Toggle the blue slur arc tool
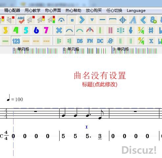This screenshot has height=158, width=162. tap(69, 30)
